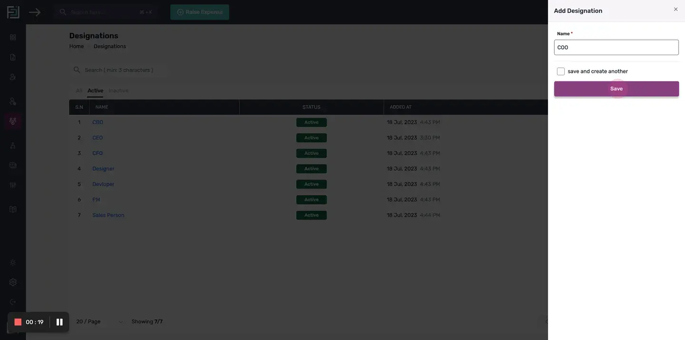The image size is (685, 340).
Task: Open the Sales Person designation link
Action: point(108,215)
